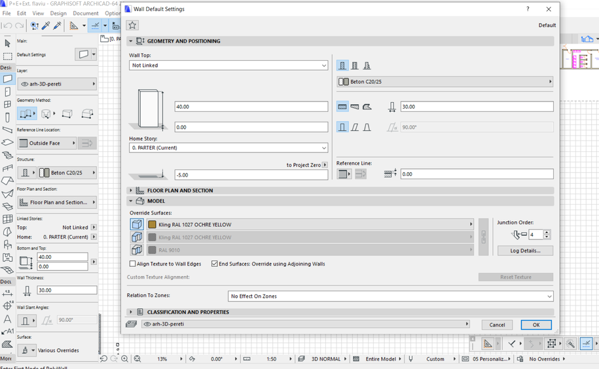Image resolution: width=599 pixels, height=369 pixels.
Task: Open the Beton C20/25 building material selector
Action: 445,82
